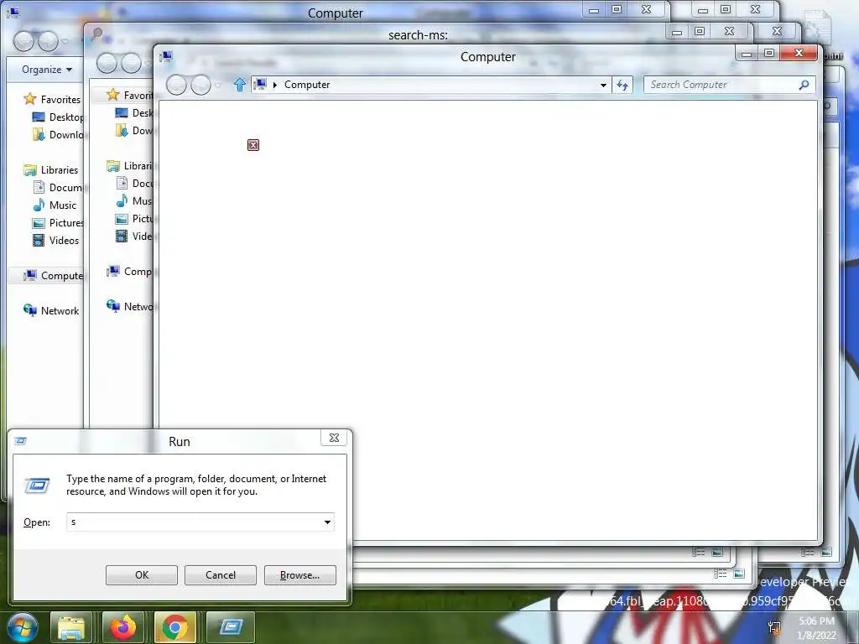The image size is (859, 644).
Task: Open the address bar history dropdown
Action: [603, 85]
